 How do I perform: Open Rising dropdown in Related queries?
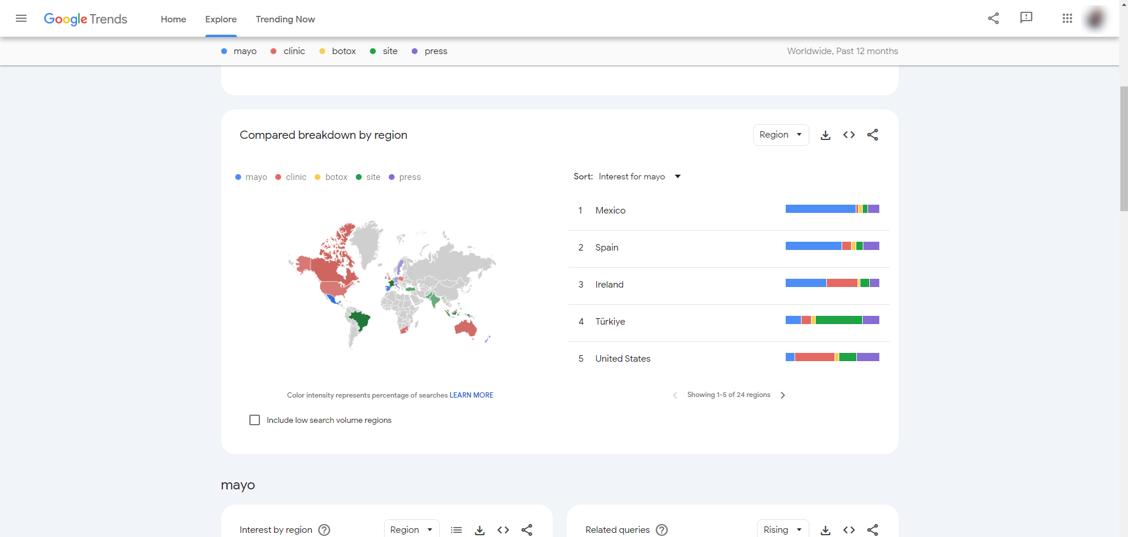783,529
